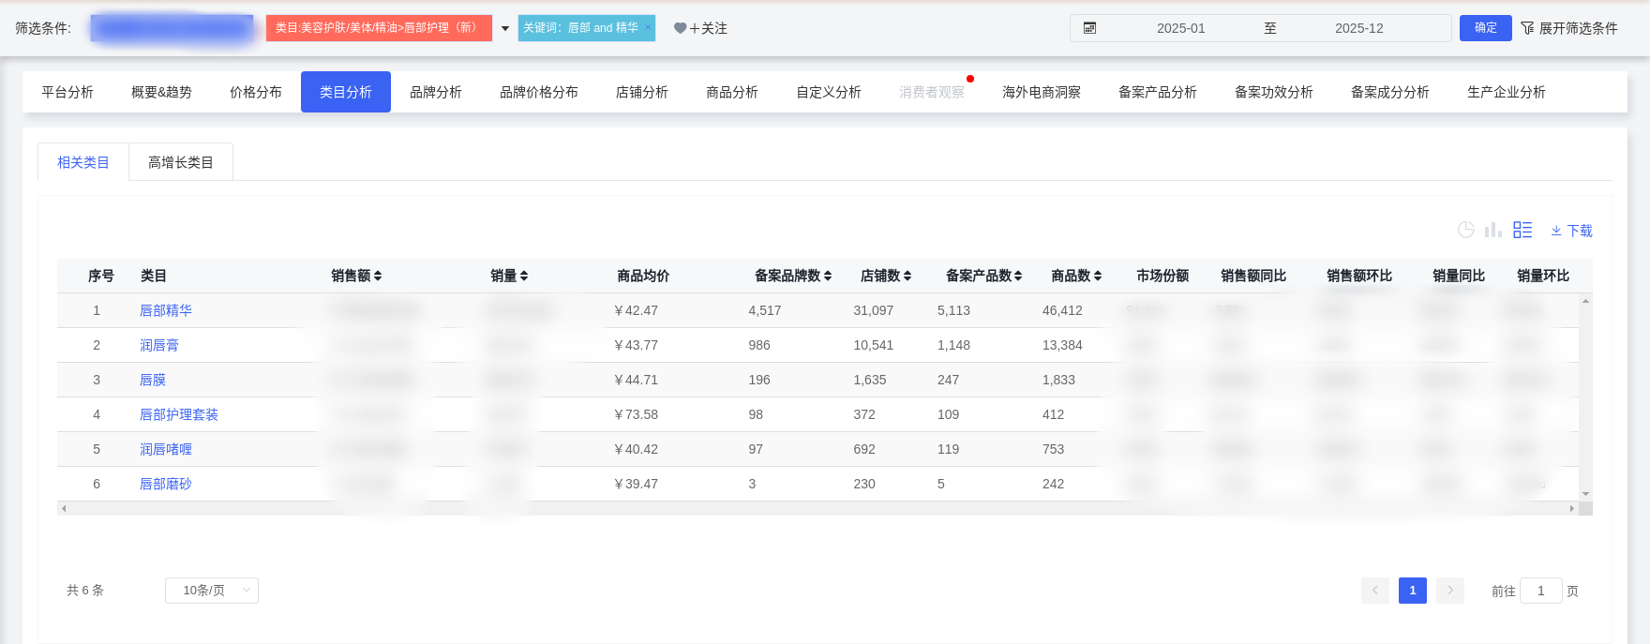Image resolution: width=1650 pixels, height=644 pixels.
Task: Expand filters with 展开筛选条件
Action: (1568, 28)
